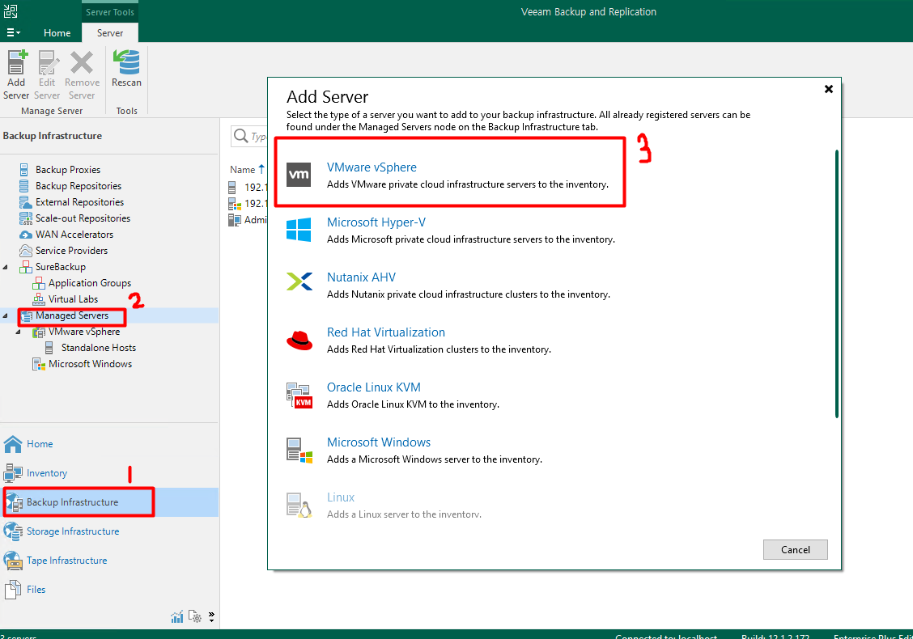Select Virtual Labs under SureBackup

click(x=73, y=299)
